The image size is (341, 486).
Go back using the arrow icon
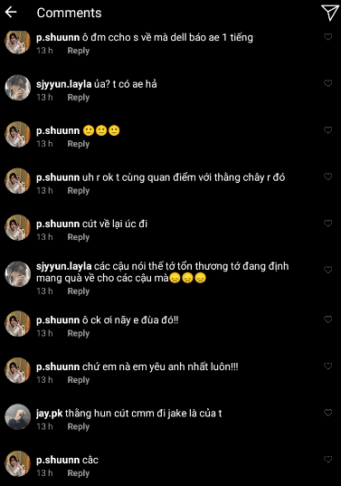11,12
